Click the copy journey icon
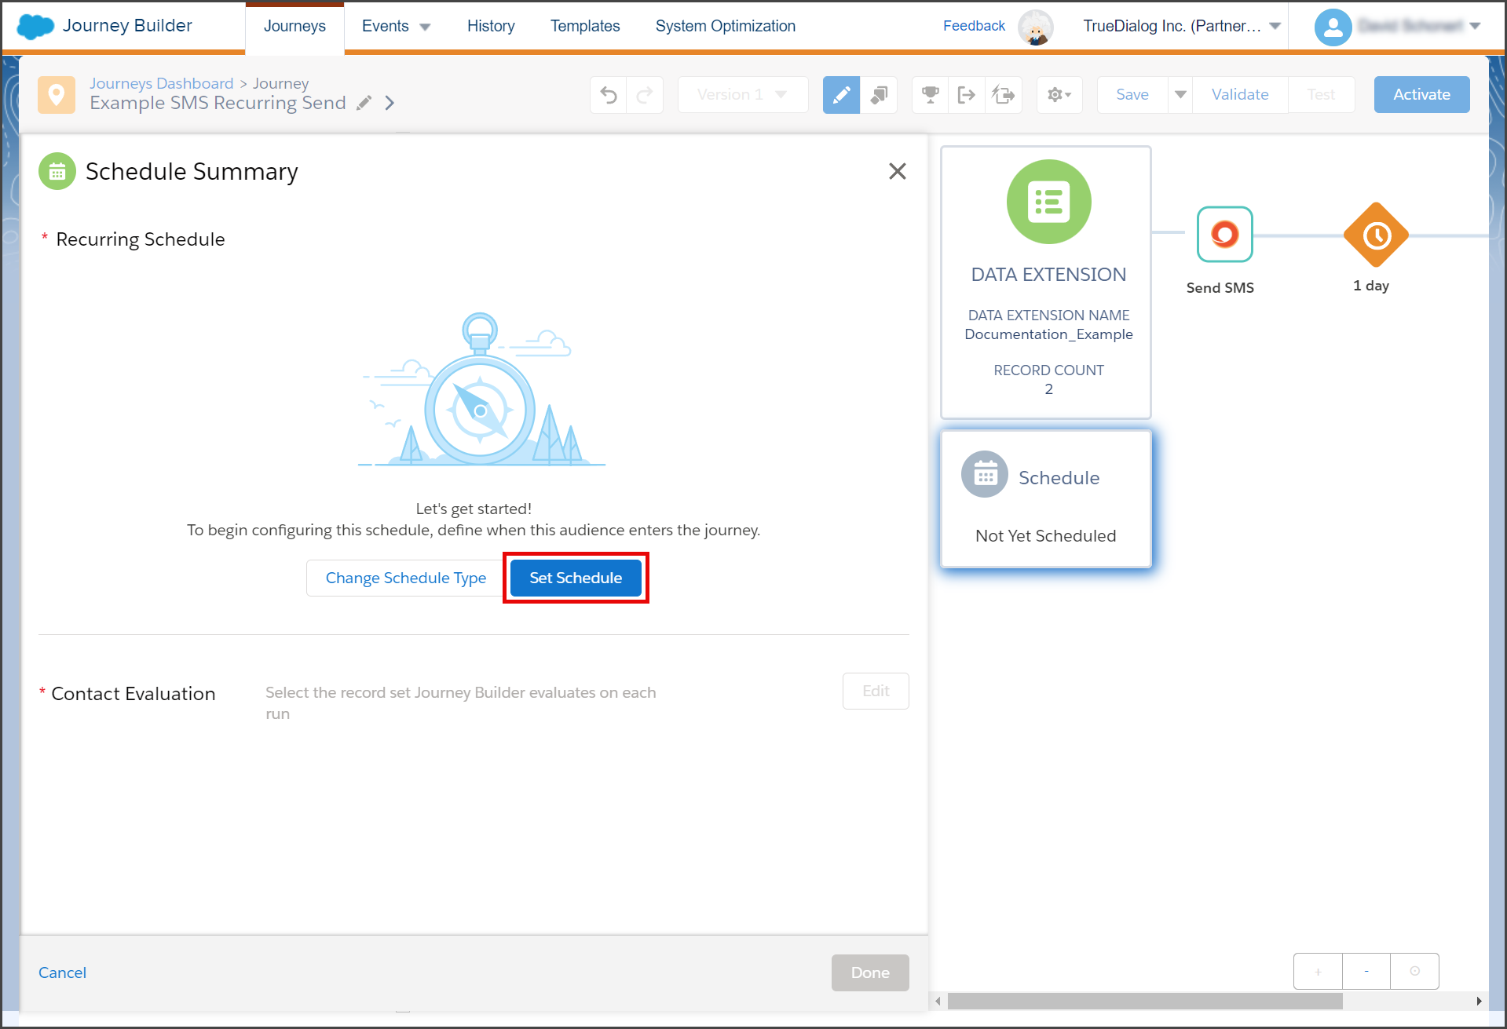Viewport: 1507px width, 1029px height. [1004, 95]
